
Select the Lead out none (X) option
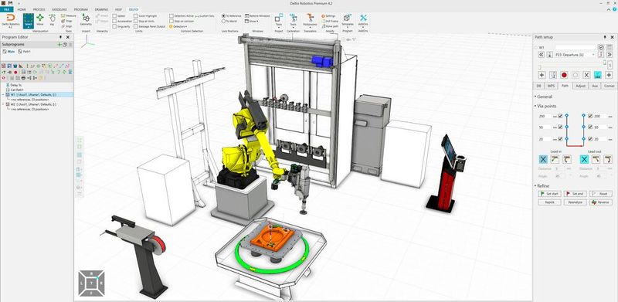585,159
